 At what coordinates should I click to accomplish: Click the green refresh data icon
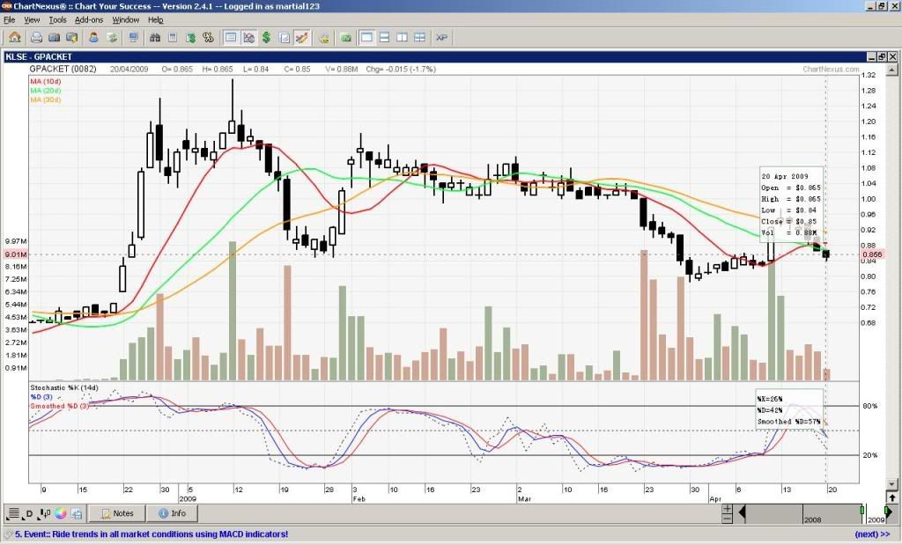[112, 37]
